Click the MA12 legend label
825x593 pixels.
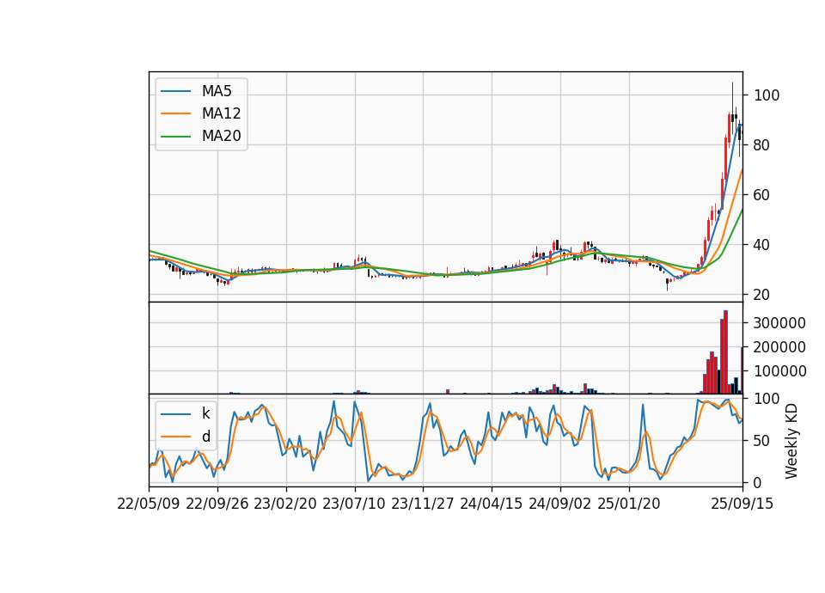point(221,113)
